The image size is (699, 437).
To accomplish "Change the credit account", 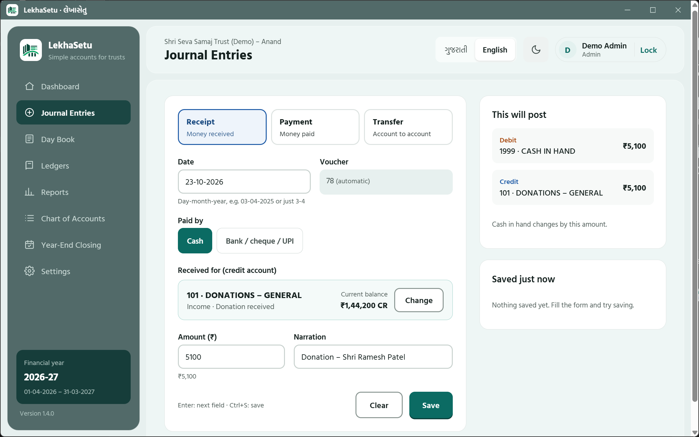I will 419,300.
